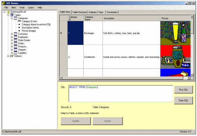Open the Query menu
The width and height of the screenshot is (197, 136).
pos(31,7)
